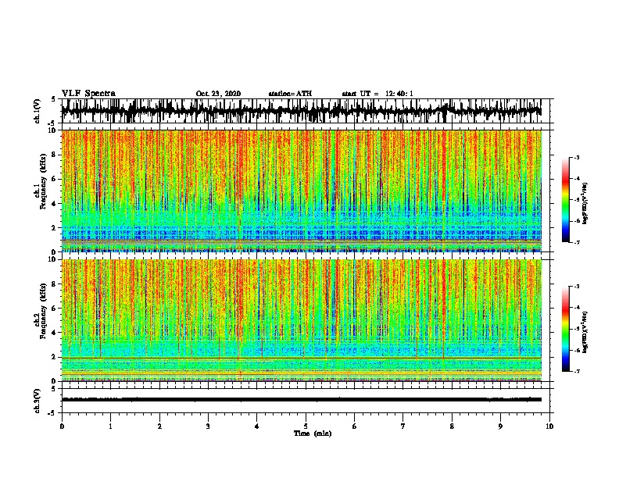Click the "-3" label on ch.1 color scale
The height and width of the screenshot is (478, 619).
[x=577, y=158]
